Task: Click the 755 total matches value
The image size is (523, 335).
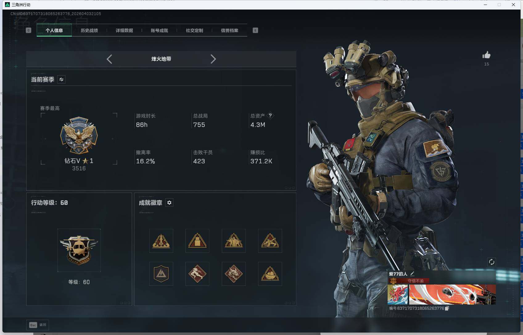Action: [199, 125]
